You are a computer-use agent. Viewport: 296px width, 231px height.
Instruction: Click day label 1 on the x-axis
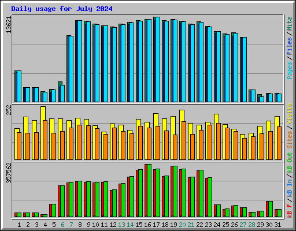click(x=19, y=225)
